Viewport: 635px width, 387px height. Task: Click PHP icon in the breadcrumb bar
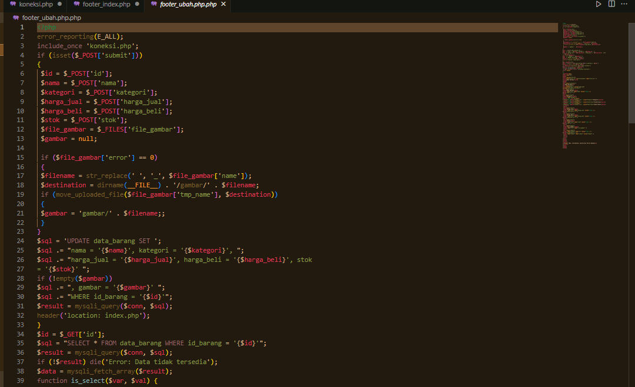coord(16,18)
